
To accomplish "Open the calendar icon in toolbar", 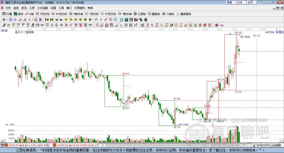I will tap(121, 20).
